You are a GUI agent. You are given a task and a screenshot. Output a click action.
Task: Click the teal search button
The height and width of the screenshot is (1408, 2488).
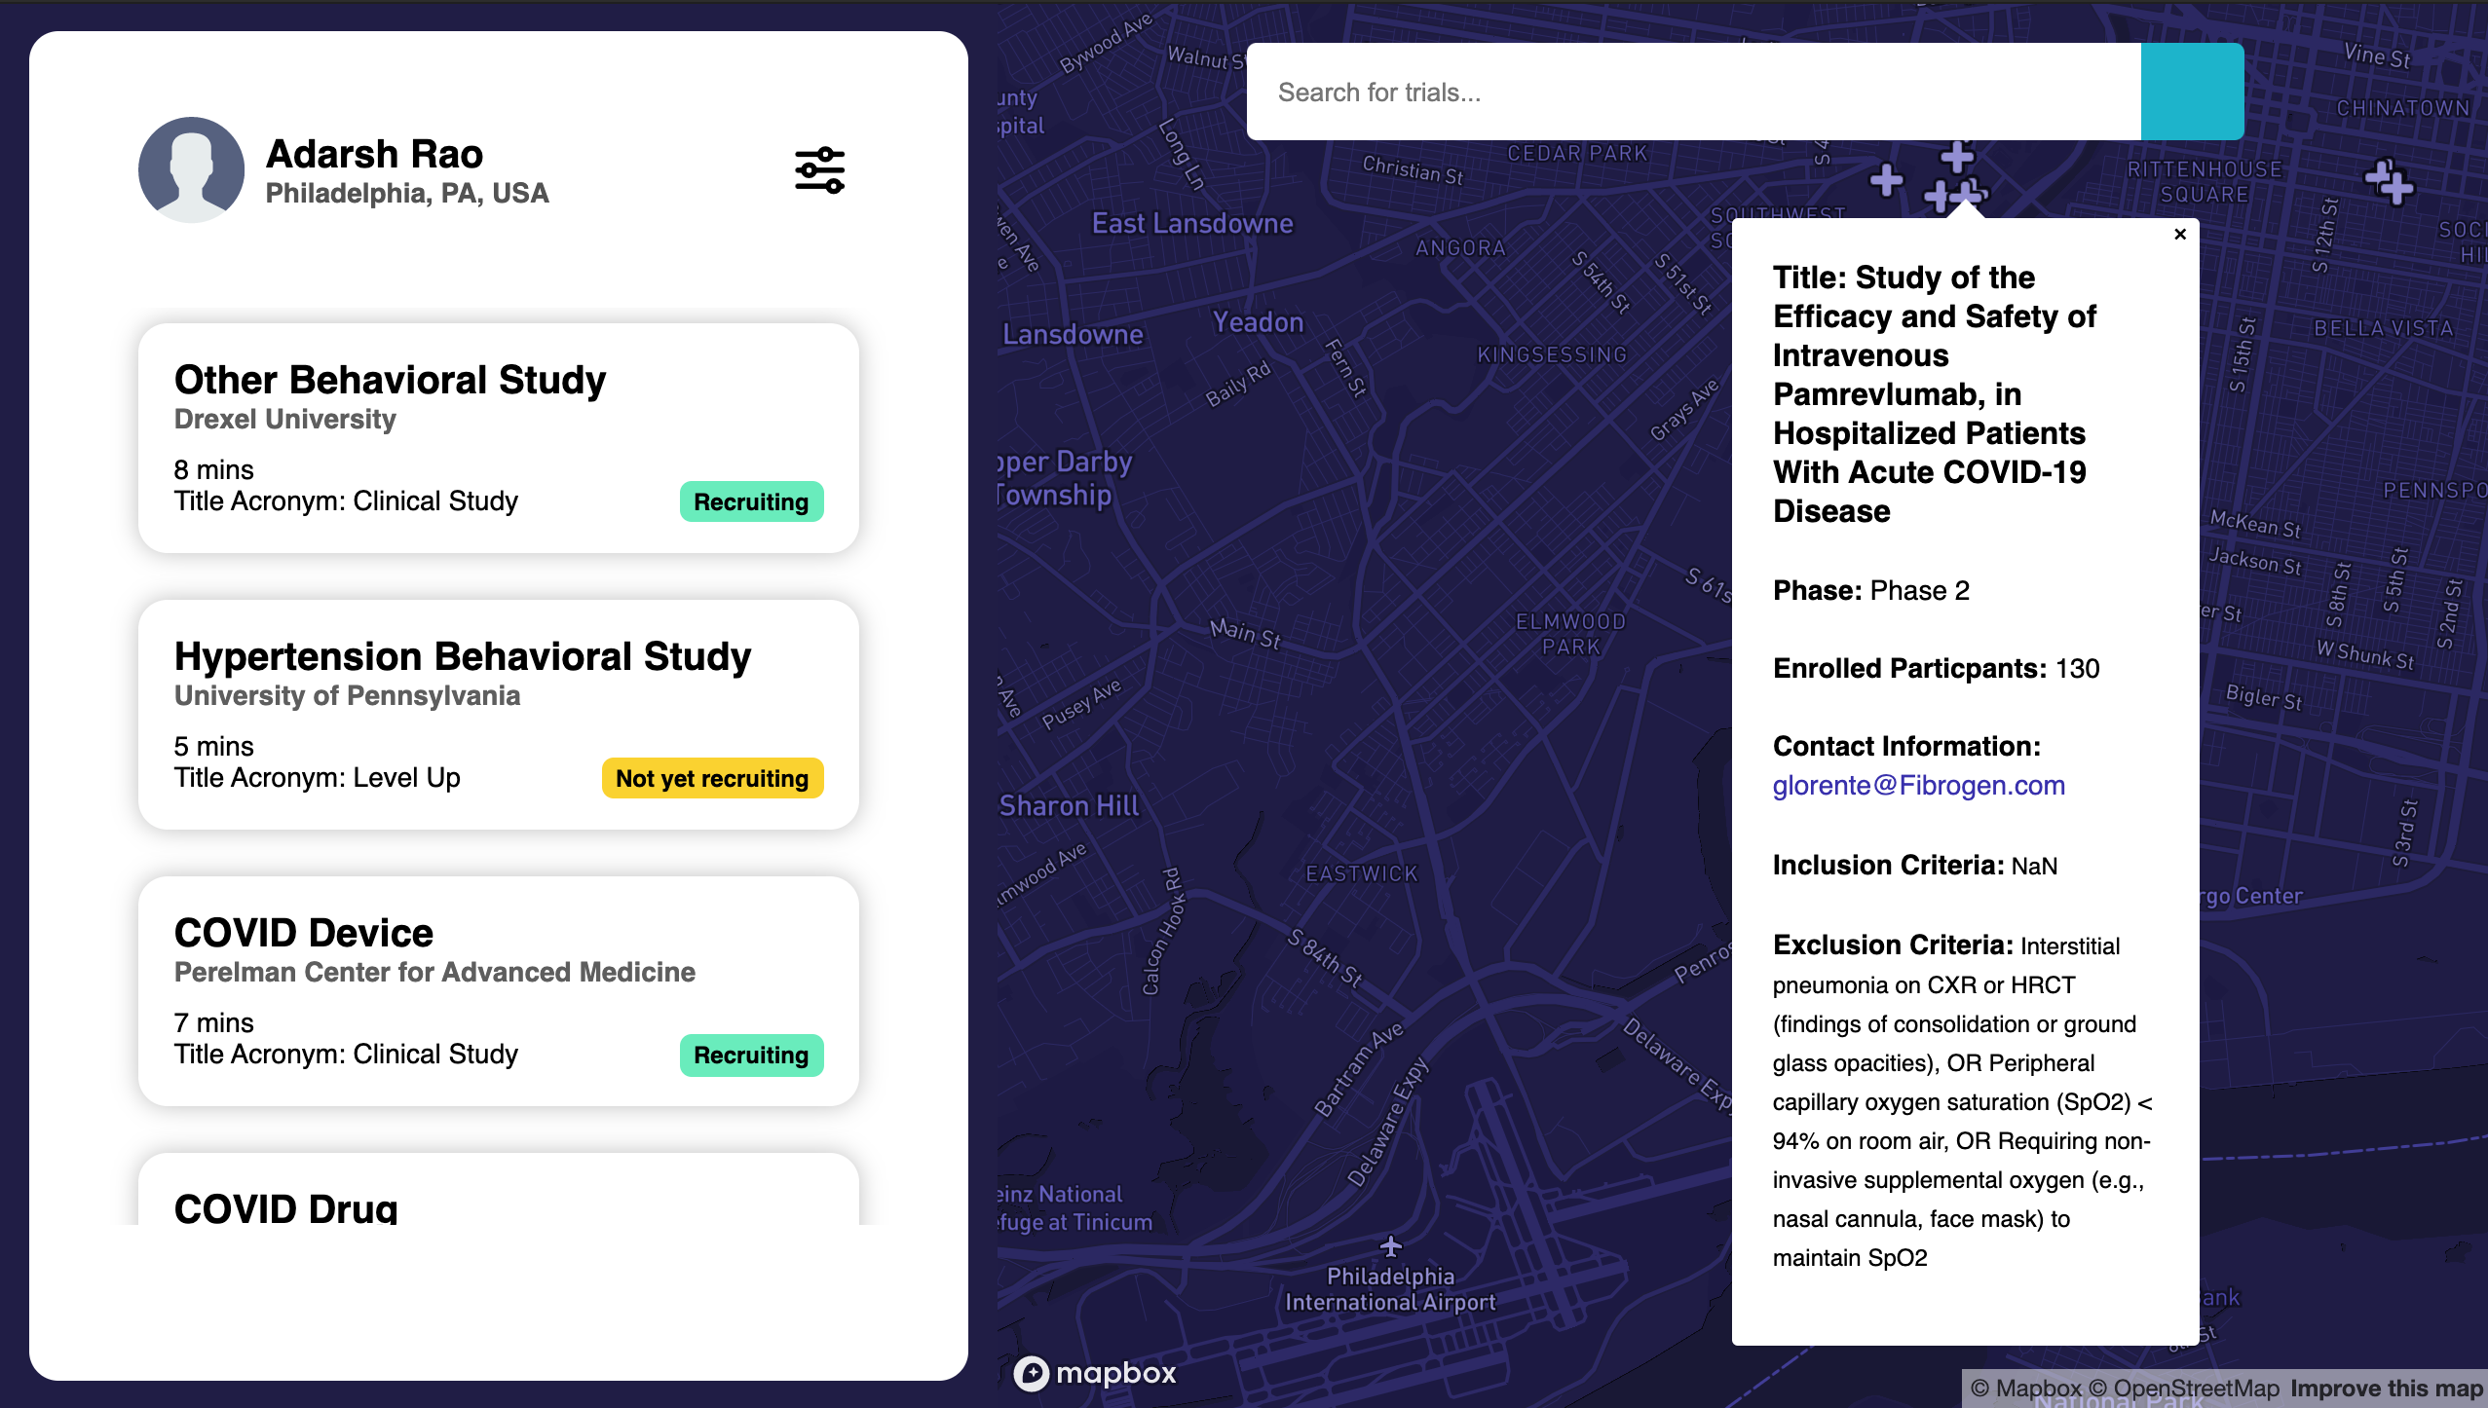coord(2192,92)
